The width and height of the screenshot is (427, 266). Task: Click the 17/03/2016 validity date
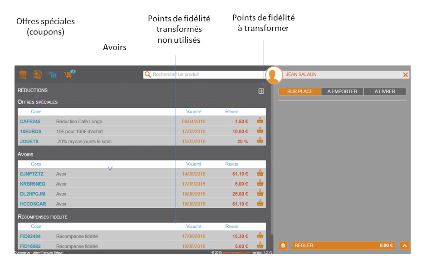194,131
